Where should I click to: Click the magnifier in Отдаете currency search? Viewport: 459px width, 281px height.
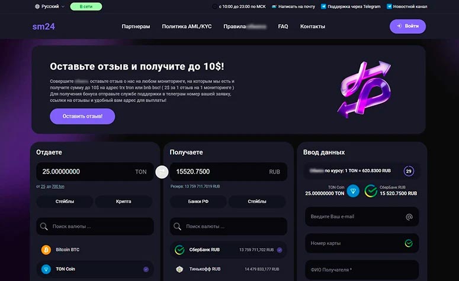tap(44, 227)
